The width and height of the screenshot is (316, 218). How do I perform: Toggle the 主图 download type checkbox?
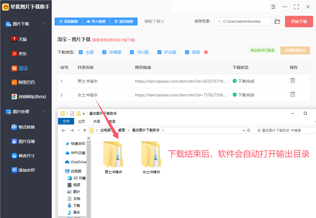tap(81, 52)
